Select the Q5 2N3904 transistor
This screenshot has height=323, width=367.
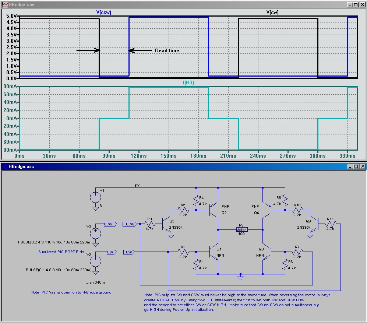point(167,224)
